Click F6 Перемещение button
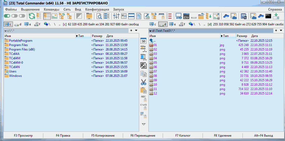The height and width of the screenshot is (141, 285). tap(143, 136)
